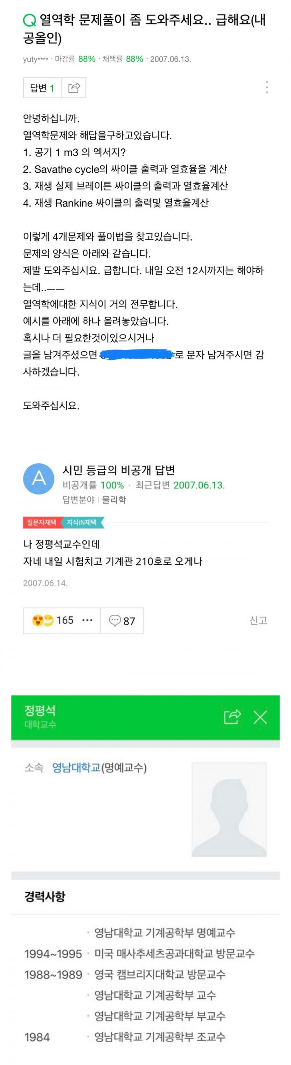Expand more reactions with the three-dot button
291x1065 pixels.
pos(87,620)
